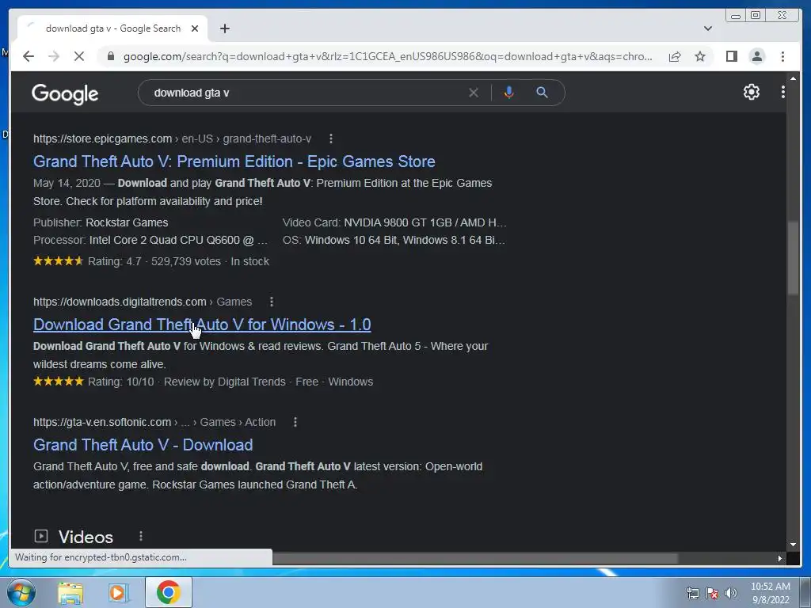Click the Action Center flag tray icon
This screenshot has width=811, height=608.
tap(712, 593)
